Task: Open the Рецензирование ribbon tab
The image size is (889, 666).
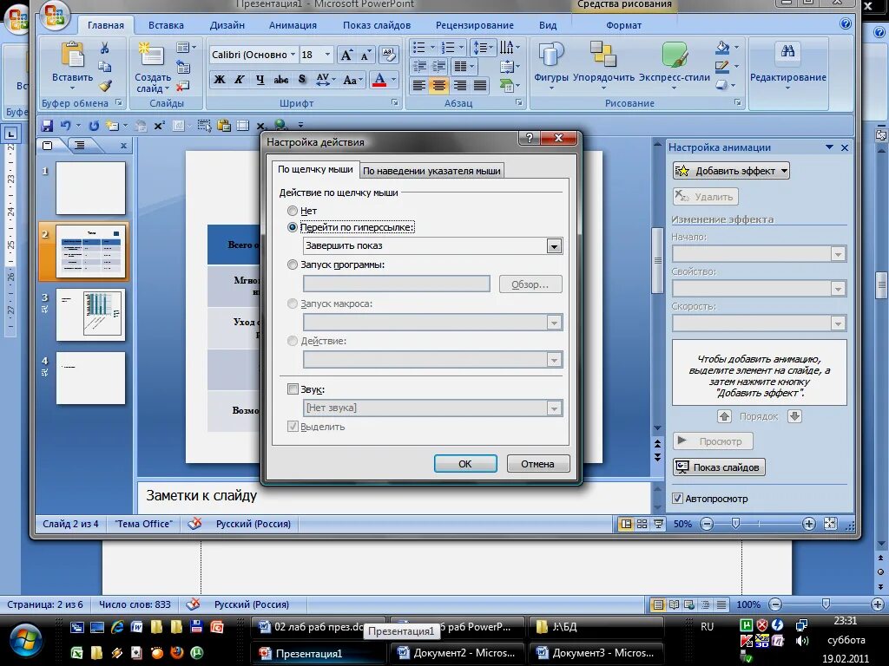Action: tap(475, 25)
